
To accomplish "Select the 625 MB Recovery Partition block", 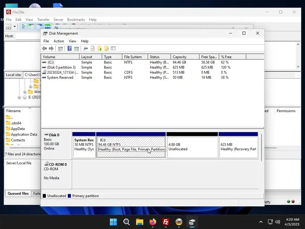I will click(238, 145).
